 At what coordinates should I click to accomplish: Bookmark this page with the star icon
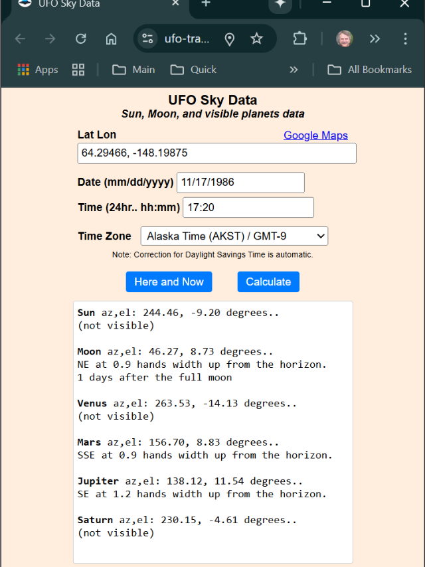point(256,39)
